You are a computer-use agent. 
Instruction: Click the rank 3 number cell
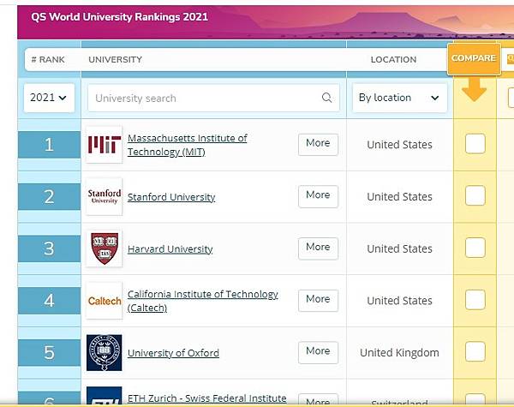point(49,248)
